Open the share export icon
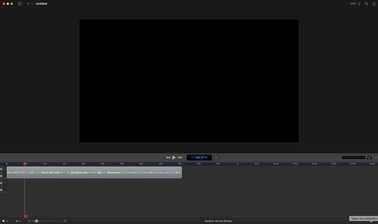This screenshot has width=378, height=224. pos(374,4)
